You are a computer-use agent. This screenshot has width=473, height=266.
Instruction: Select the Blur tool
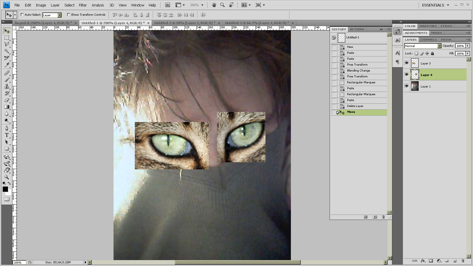[7, 113]
